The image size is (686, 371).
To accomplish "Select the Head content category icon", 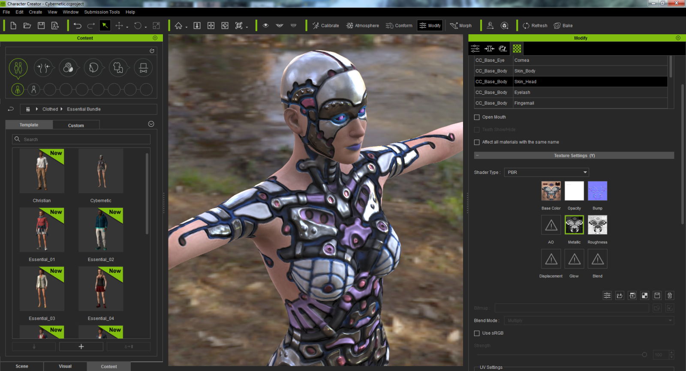I will (93, 68).
